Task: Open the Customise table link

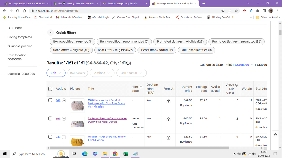Action: [x=211, y=65]
